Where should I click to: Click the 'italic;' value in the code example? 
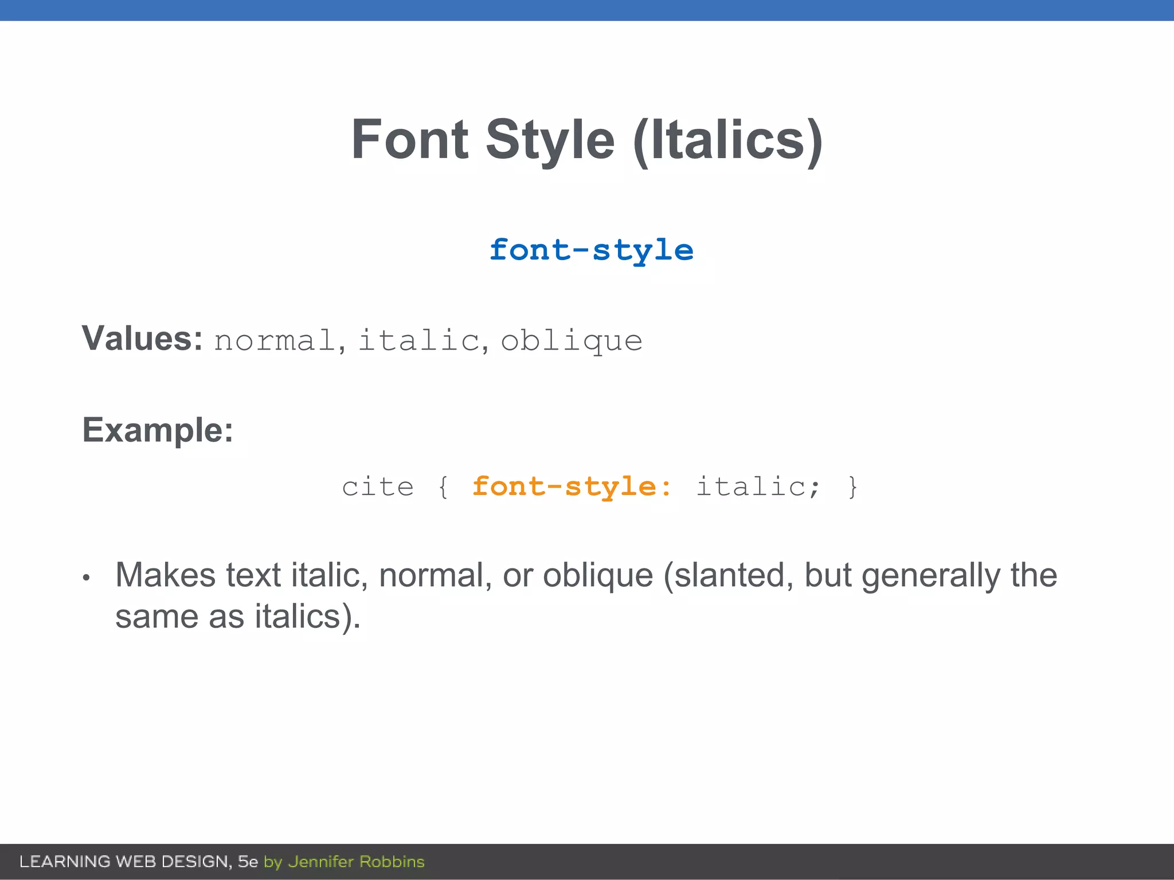tap(758, 487)
